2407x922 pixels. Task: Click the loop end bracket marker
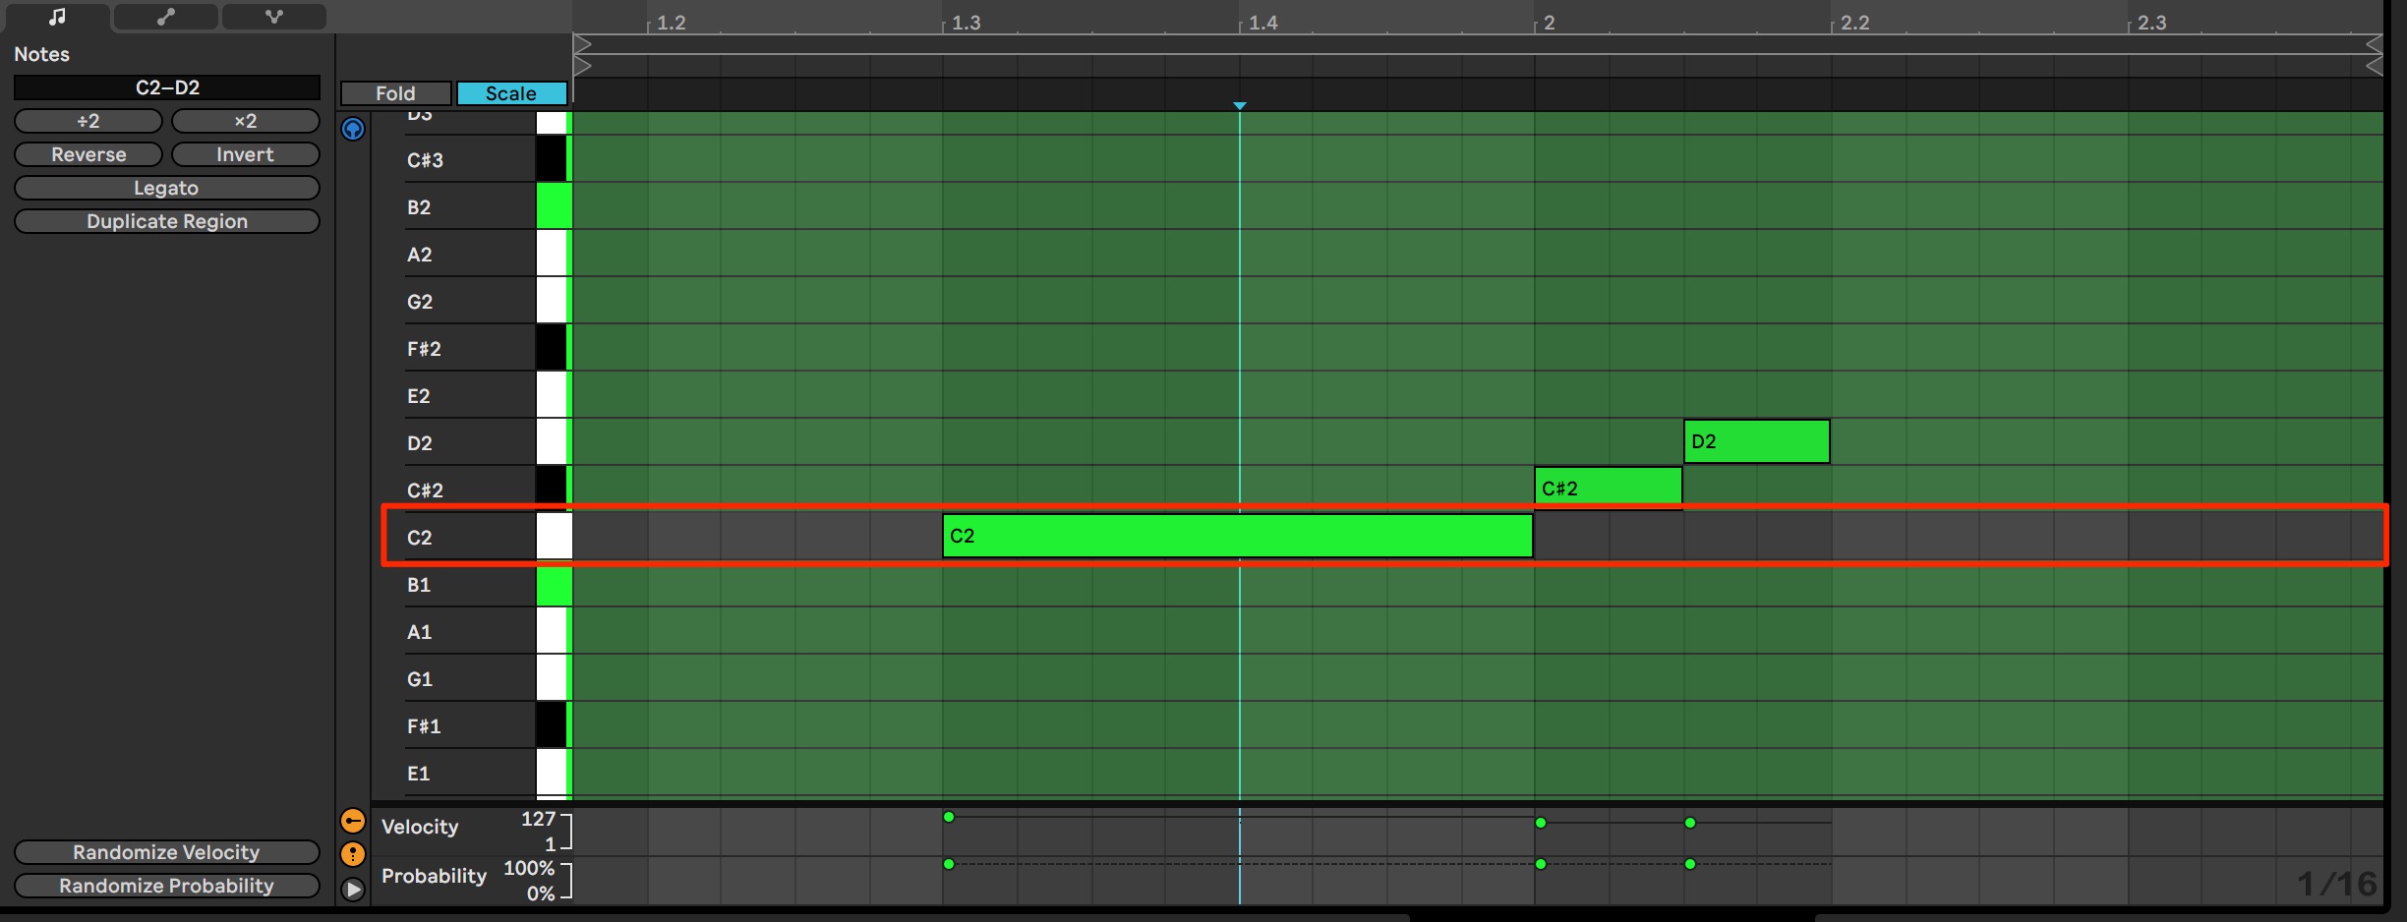click(2374, 44)
